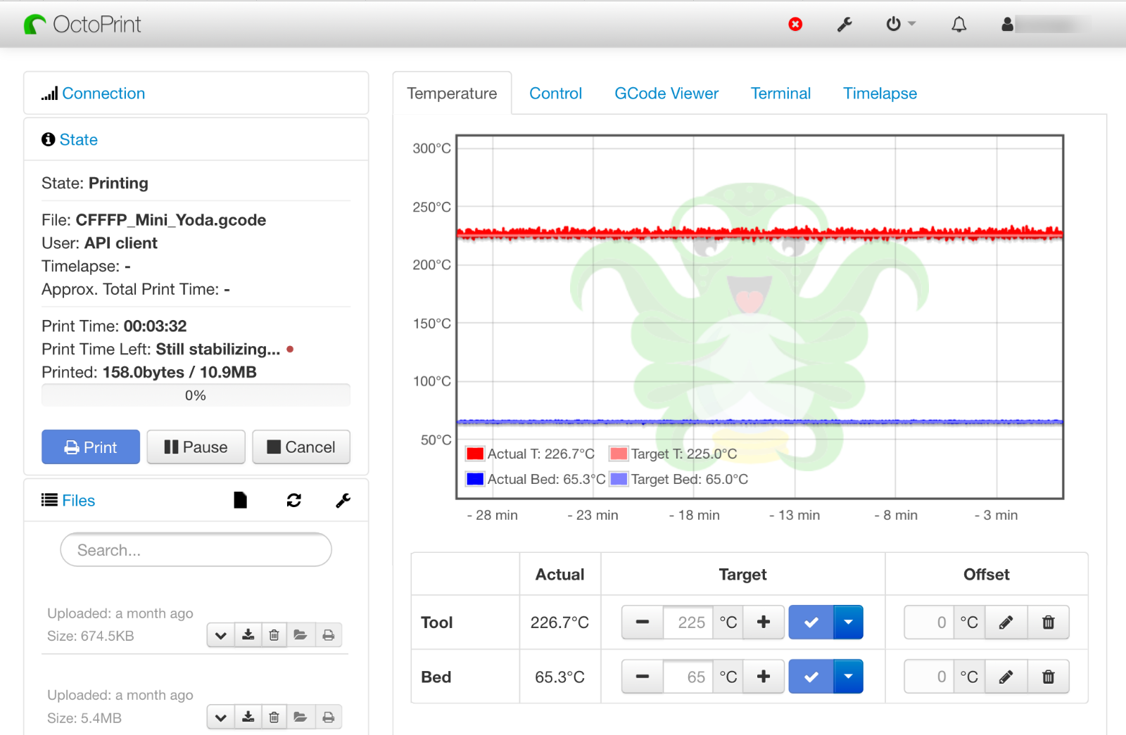Toggle Actual Bed legend swatch
Screen dimensions: 1126x735
pyautogui.click(x=475, y=479)
